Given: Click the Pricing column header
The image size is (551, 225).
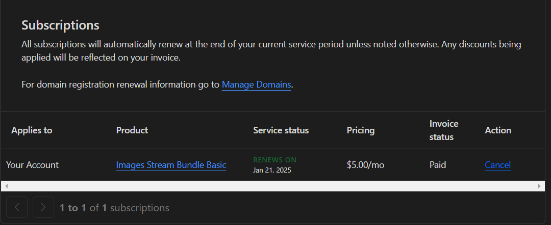Looking at the screenshot, I should [360, 130].
